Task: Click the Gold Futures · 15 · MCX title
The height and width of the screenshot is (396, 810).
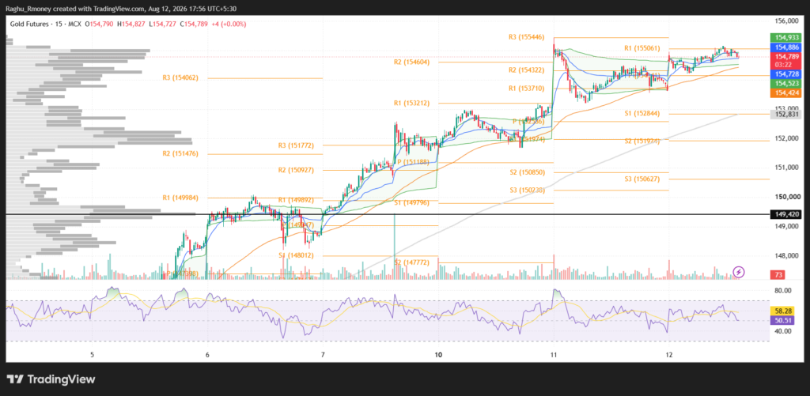Action: coord(46,24)
